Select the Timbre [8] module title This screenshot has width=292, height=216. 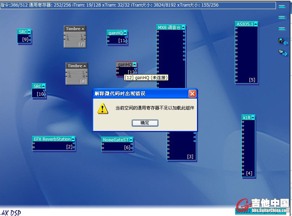pos(75,66)
